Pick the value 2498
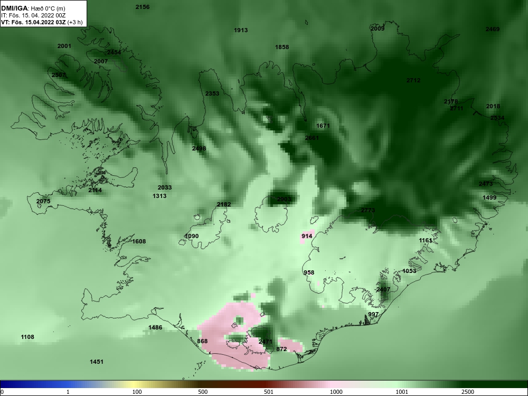The image size is (528, 396). (x=199, y=148)
